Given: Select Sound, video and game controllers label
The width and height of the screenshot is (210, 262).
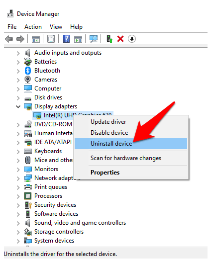Looking at the screenshot, I should tap(80, 223).
